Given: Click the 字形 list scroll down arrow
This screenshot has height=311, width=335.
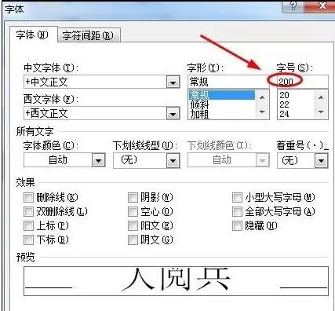Looking at the screenshot, I should click(262, 112).
